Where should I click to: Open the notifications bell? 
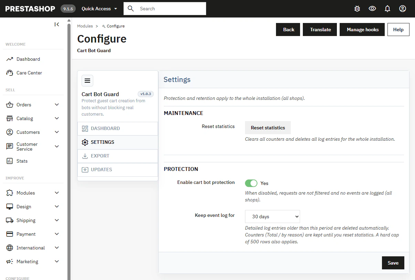click(x=387, y=9)
